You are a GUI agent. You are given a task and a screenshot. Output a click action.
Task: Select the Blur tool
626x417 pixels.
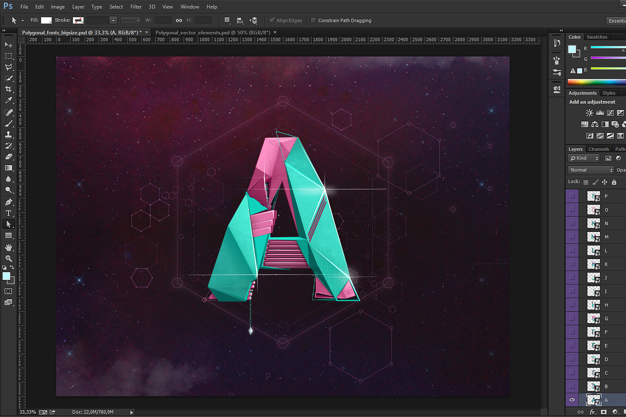[8, 179]
